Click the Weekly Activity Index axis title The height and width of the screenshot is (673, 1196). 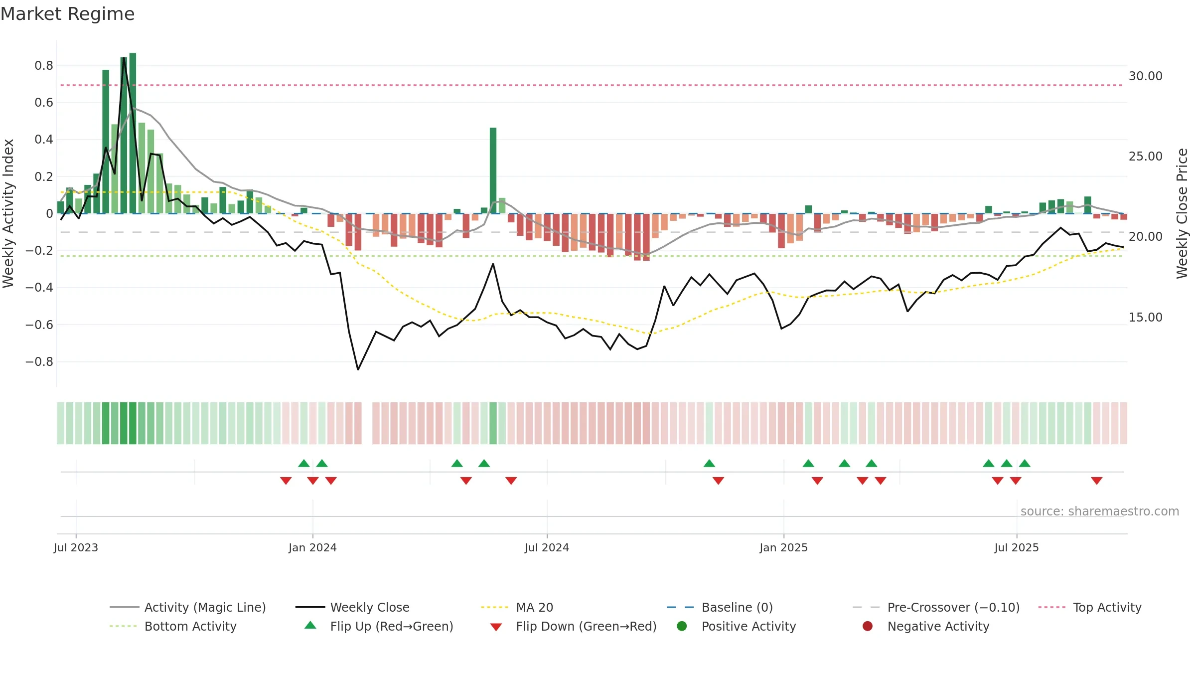tap(8, 213)
